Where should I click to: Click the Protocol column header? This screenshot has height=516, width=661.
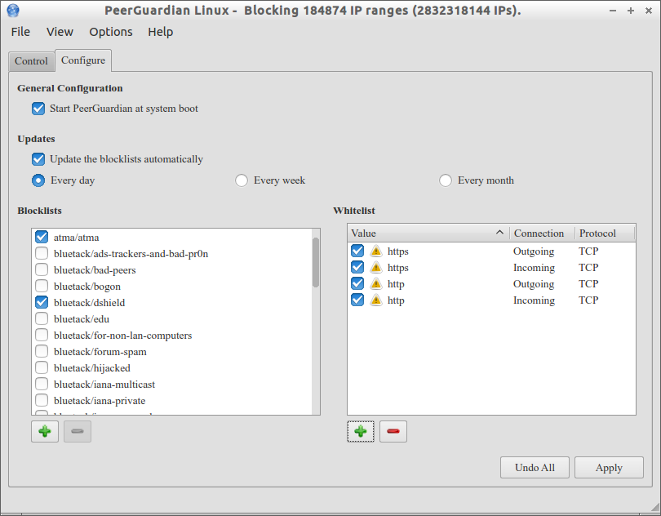click(x=605, y=233)
